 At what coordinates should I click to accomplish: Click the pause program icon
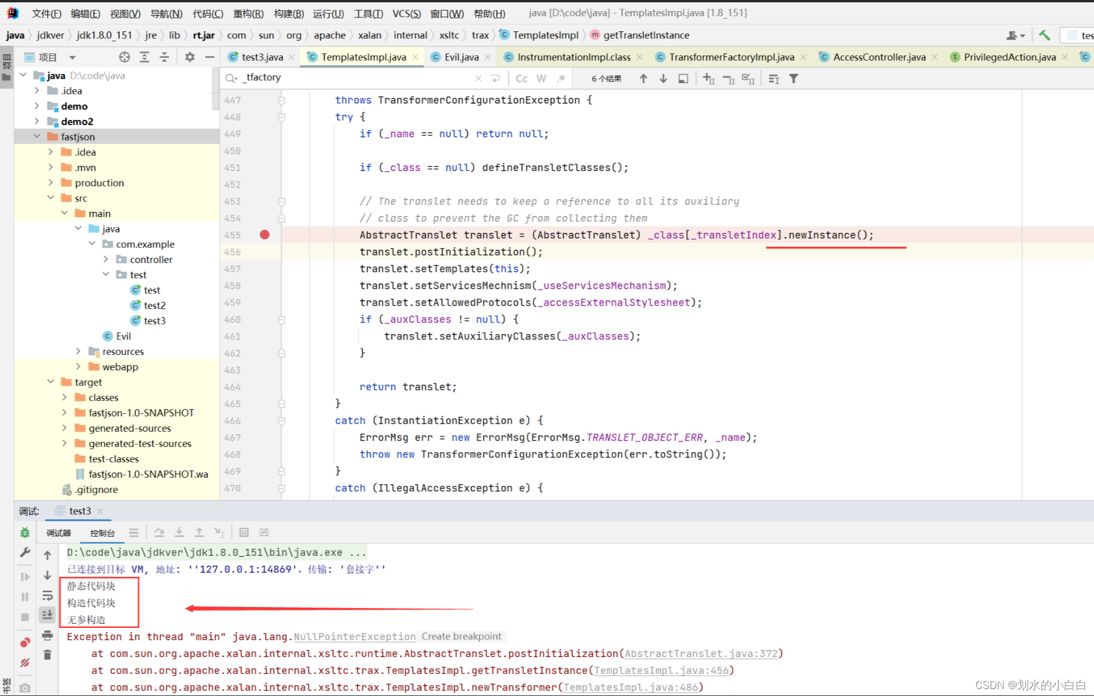pyautogui.click(x=24, y=596)
